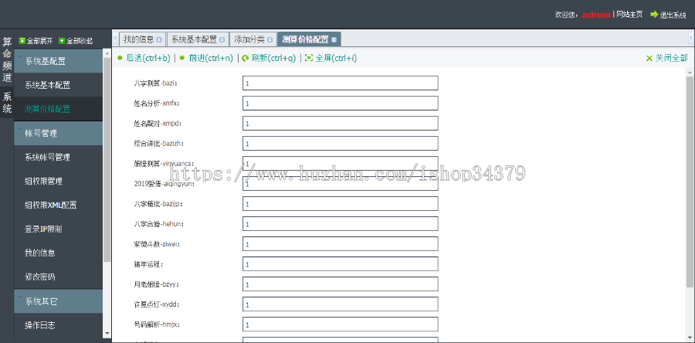
Task: Close the 添加分类 tab using its x icon
Action: pyautogui.click(x=270, y=39)
